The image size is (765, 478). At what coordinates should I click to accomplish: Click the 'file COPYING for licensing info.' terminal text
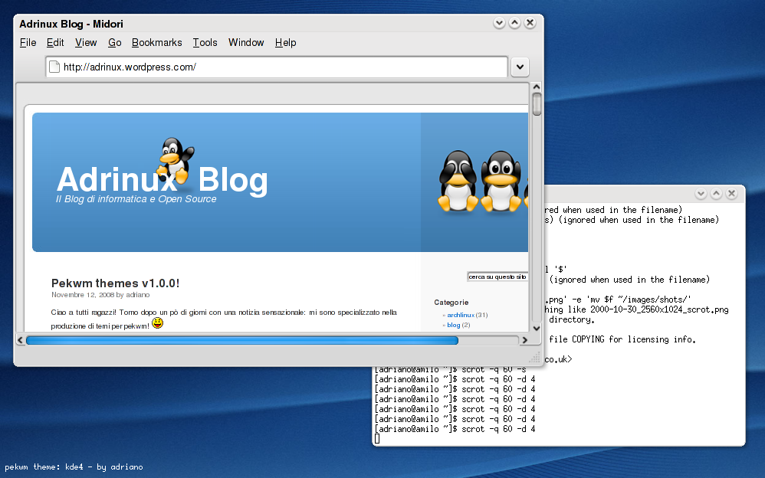tap(622, 339)
